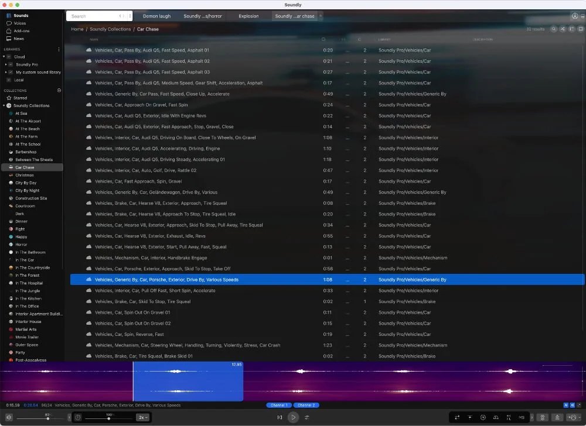Click the search history back/forward arrows

(121, 16)
